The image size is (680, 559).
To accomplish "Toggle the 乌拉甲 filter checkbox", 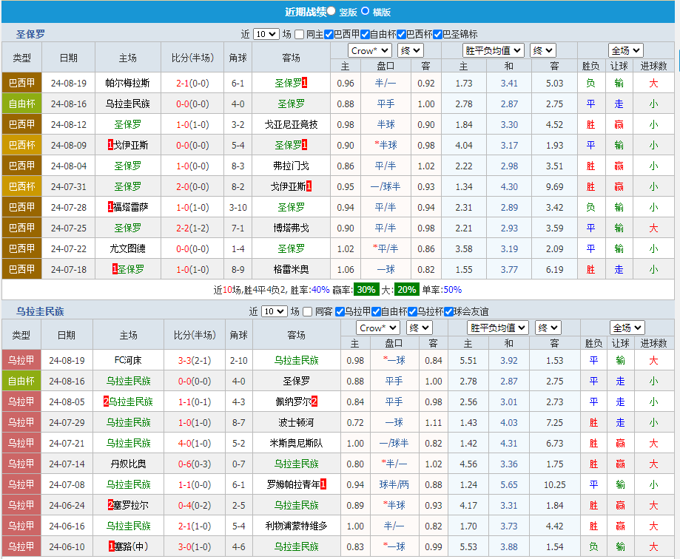I will pos(340,311).
